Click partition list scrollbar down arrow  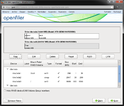tap(119, 87)
